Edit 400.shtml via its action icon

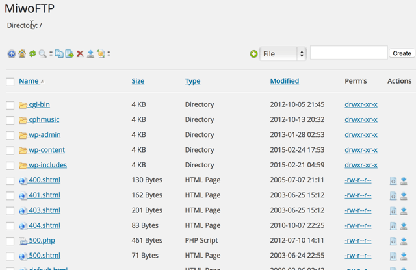[393, 181]
